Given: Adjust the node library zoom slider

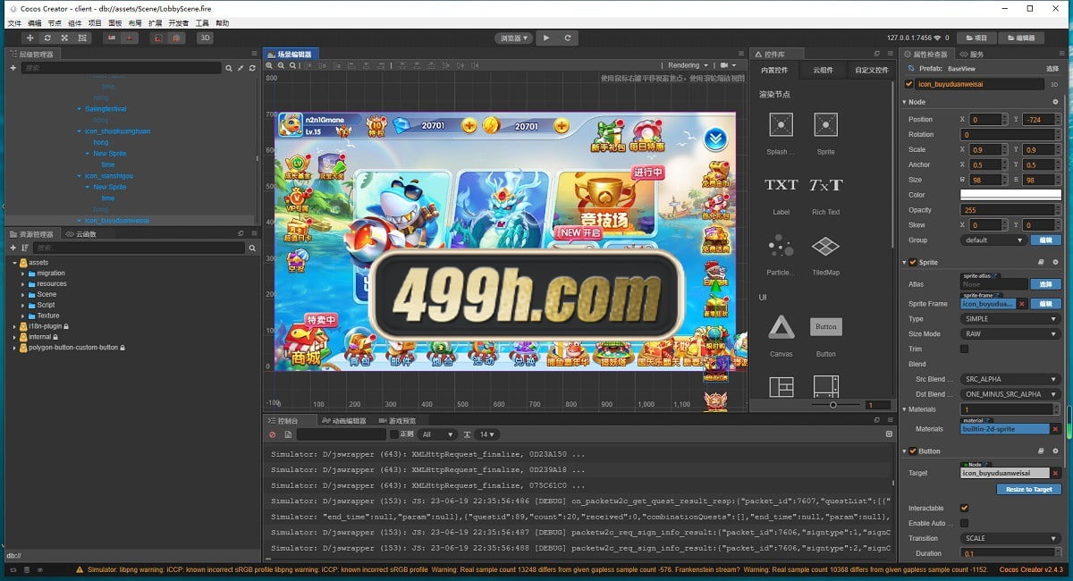Looking at the screenshot, I should [832, 405].
